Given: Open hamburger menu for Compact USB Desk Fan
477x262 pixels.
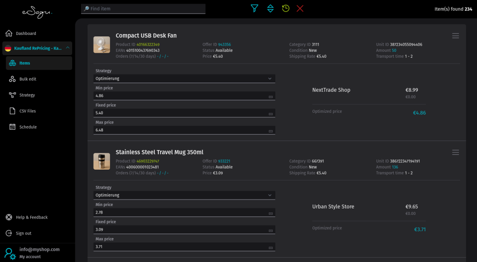Looking at the screenshot, I should coord(456,36).
